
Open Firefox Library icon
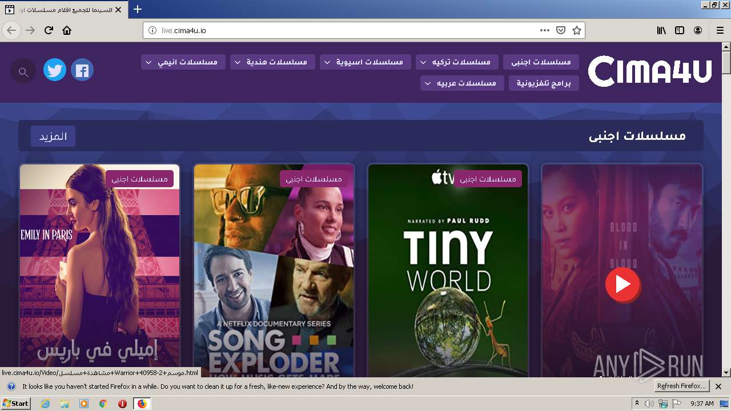[x=661, y=30]
